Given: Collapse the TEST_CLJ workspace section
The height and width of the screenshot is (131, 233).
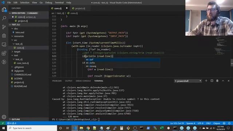Looking at the screenshot, I should coord(28,25).
